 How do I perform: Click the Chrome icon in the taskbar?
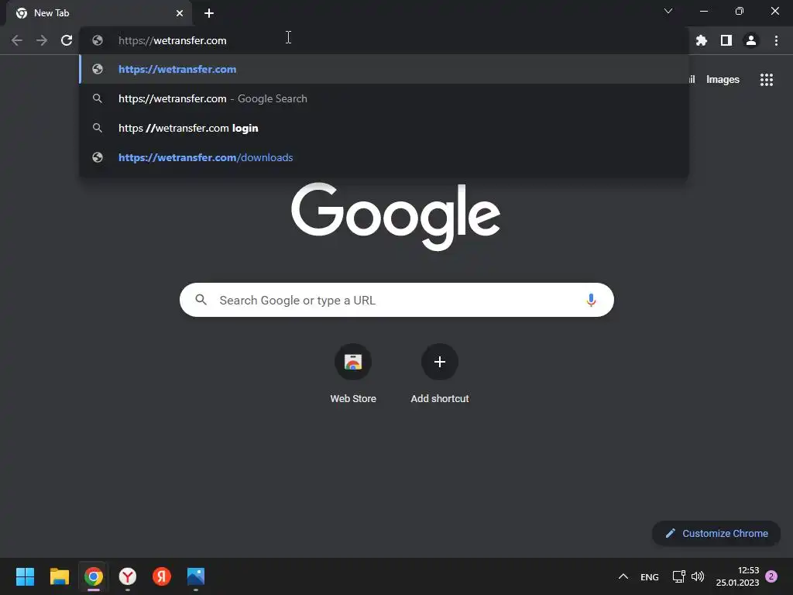point(94,576)
